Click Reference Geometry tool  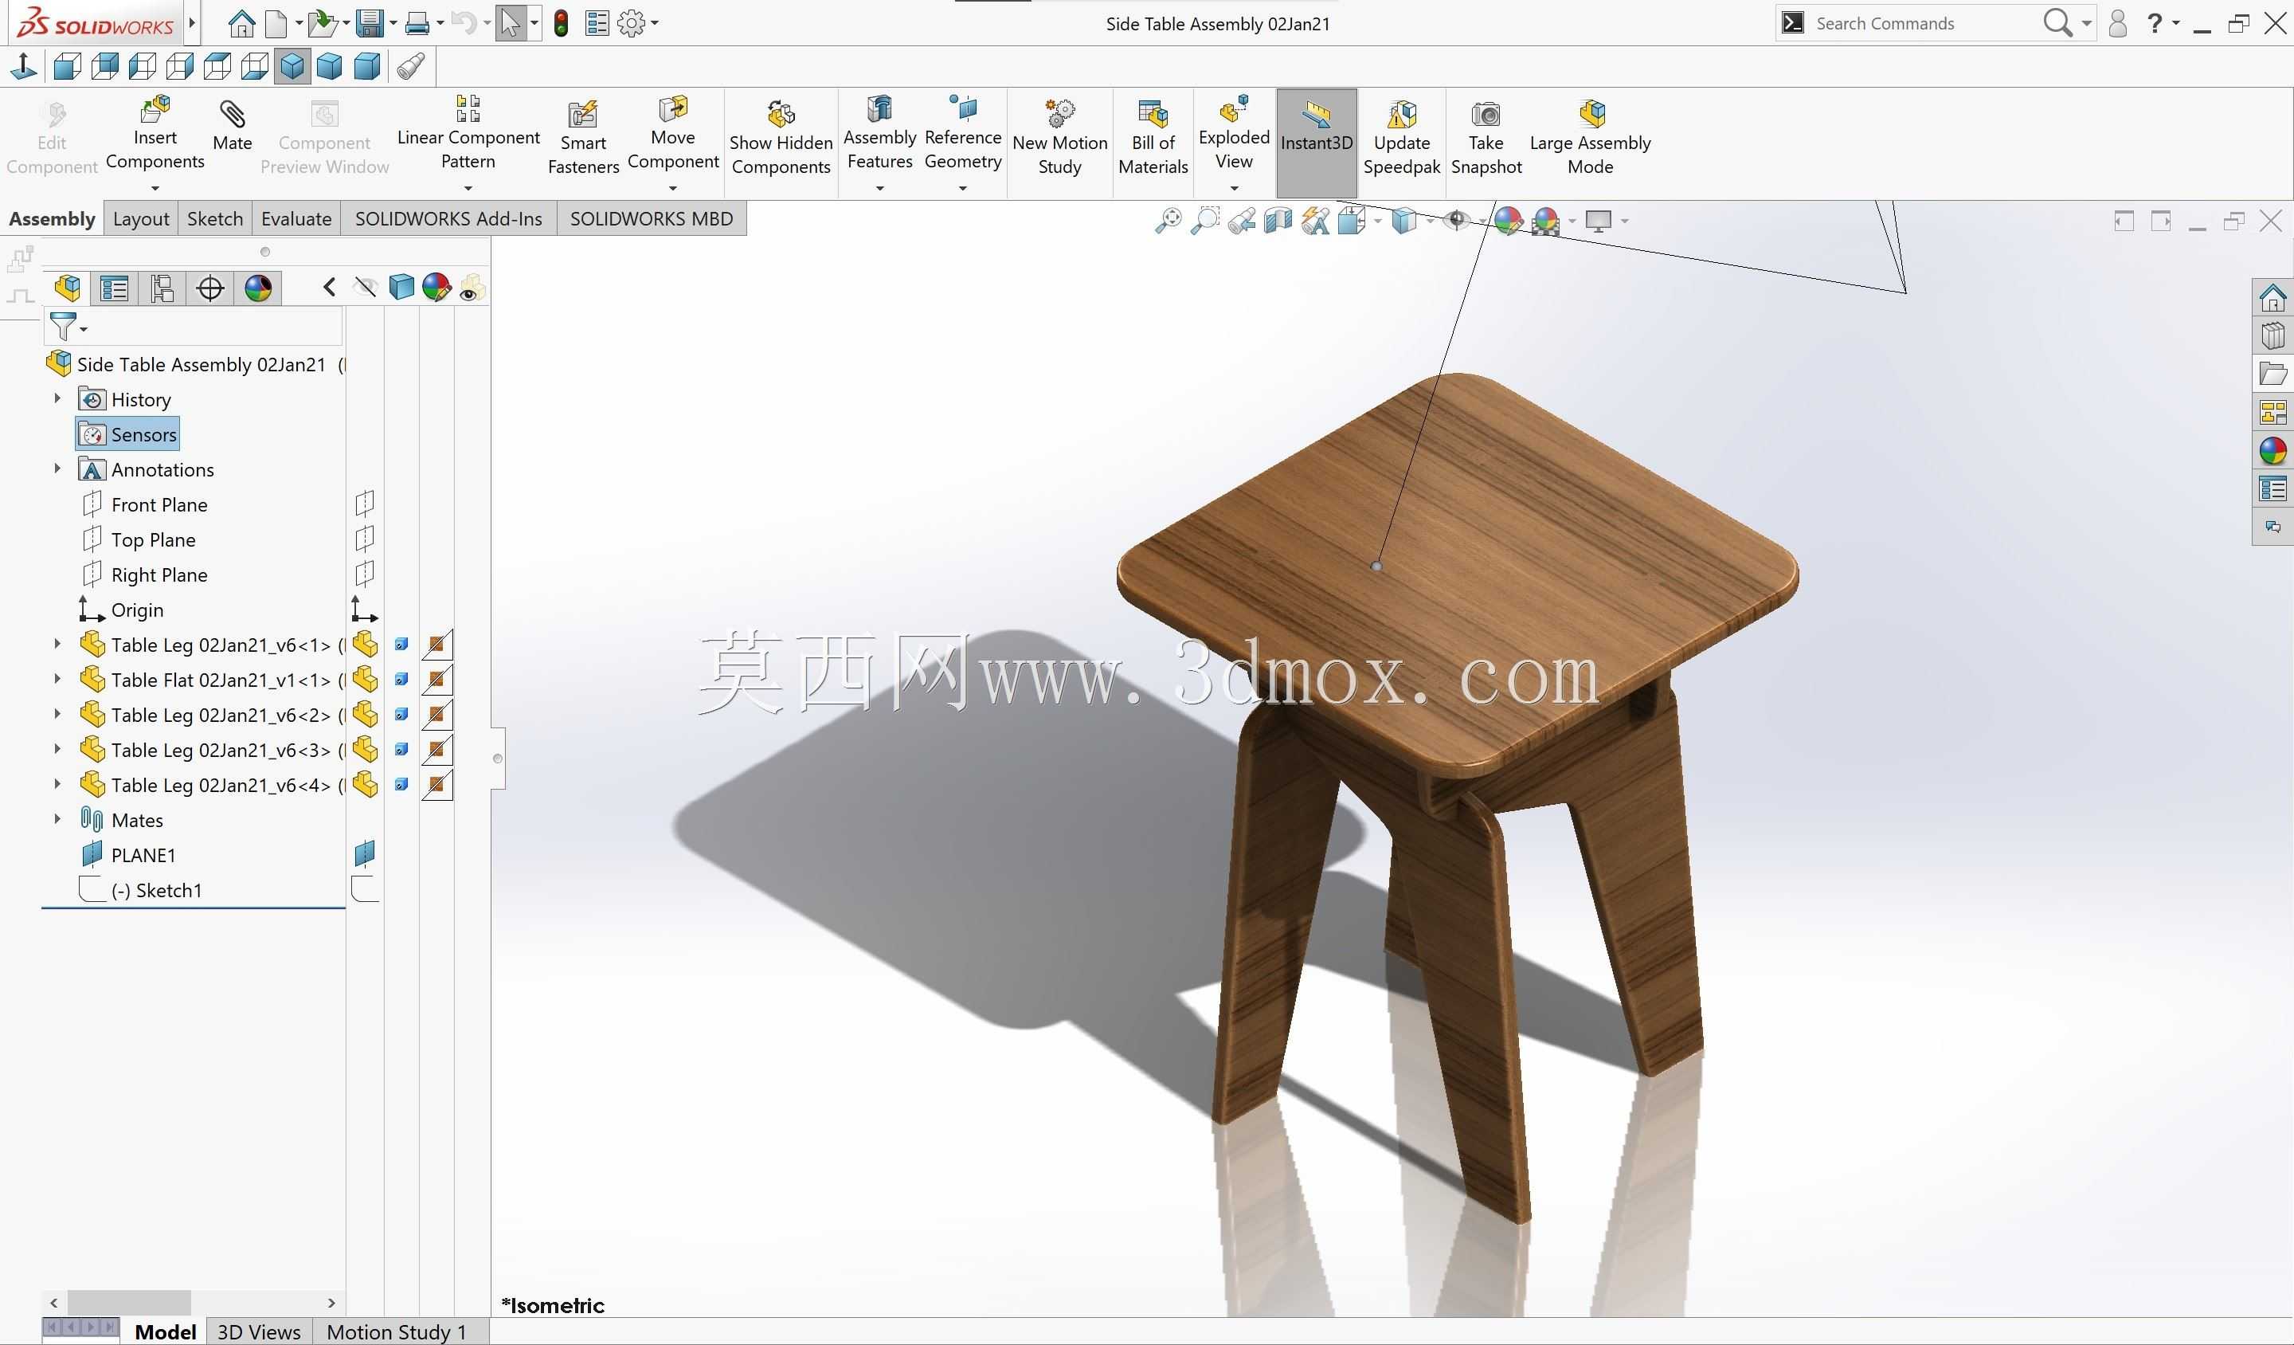(x=962, y=135)
